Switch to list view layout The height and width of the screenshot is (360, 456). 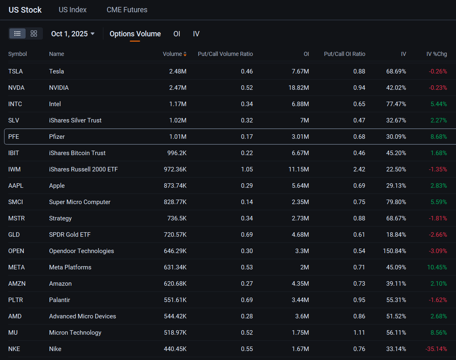tap(18, 34)
